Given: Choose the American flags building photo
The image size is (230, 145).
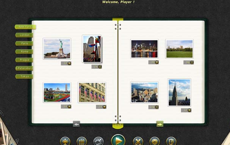Looking at the screenshot, I should tap(92, 93).
